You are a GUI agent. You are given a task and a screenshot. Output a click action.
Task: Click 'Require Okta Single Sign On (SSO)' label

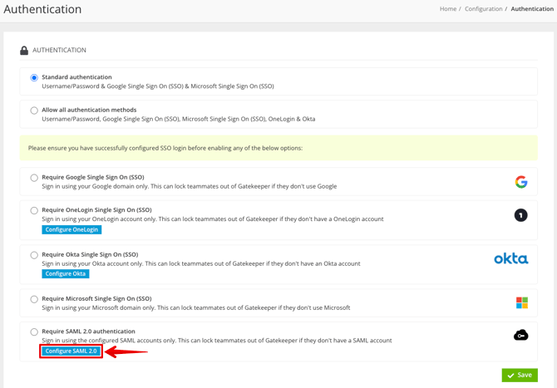coord(90,254)
